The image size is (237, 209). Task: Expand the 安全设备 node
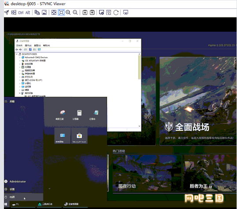(20, 64)
